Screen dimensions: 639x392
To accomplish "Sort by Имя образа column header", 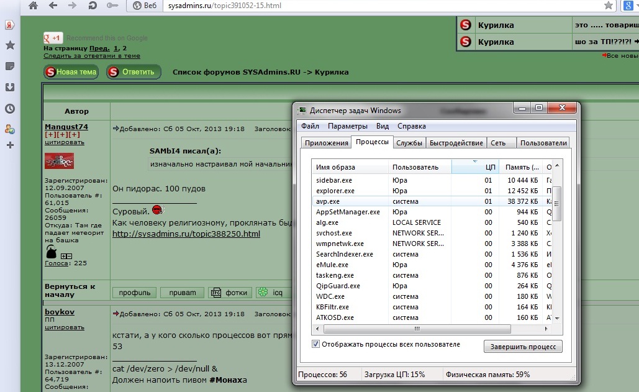I will point(350,167).
